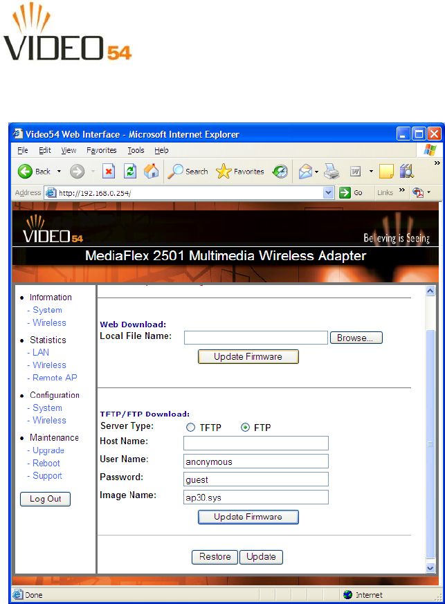Click the Edit with Word icon
445x604 pixels.
355,172
